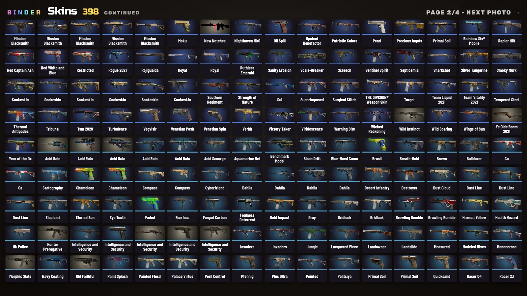The height and width of the screenshot is (296, 527).
Task: Select the Eye Tooth skin thumbnail
Action: (118, 203)
